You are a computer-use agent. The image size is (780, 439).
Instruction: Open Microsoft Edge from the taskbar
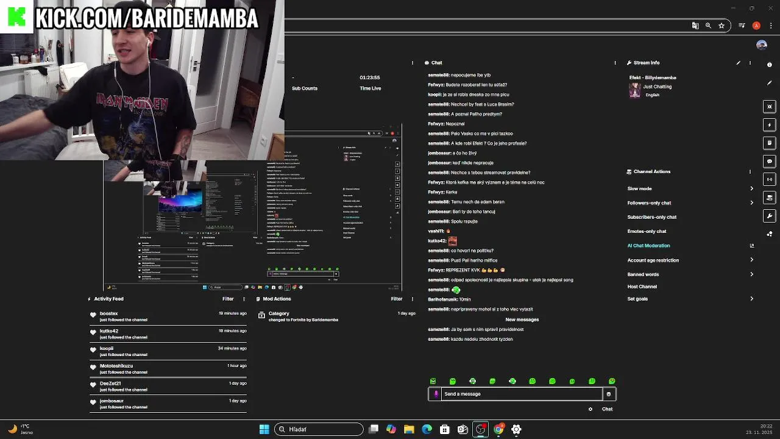[x=427, y=429]
